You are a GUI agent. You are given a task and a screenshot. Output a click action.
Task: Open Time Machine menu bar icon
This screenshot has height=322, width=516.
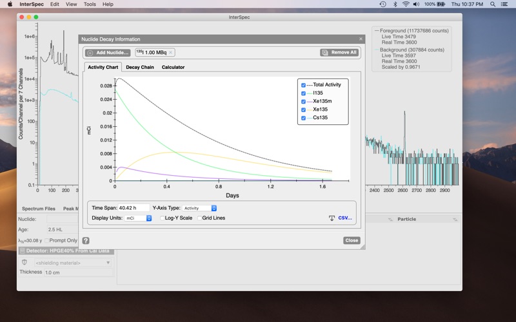point(382,5)
